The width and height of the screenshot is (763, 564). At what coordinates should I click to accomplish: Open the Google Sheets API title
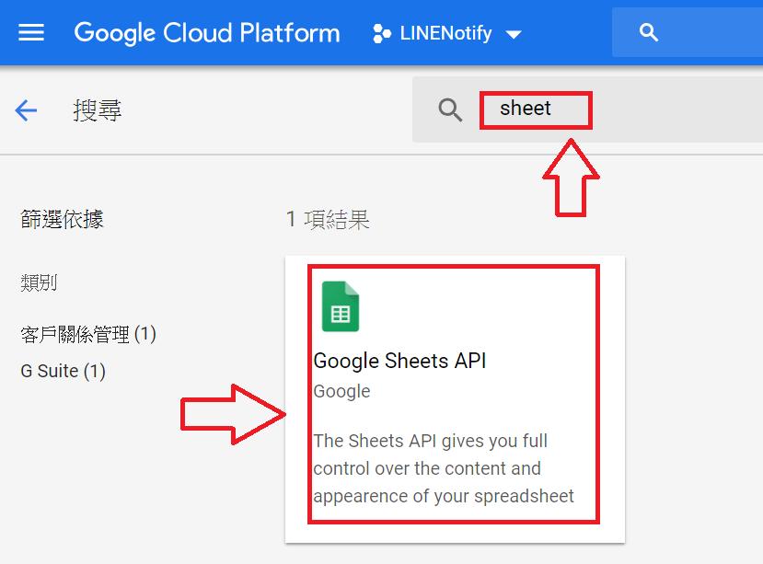(399, 361)
